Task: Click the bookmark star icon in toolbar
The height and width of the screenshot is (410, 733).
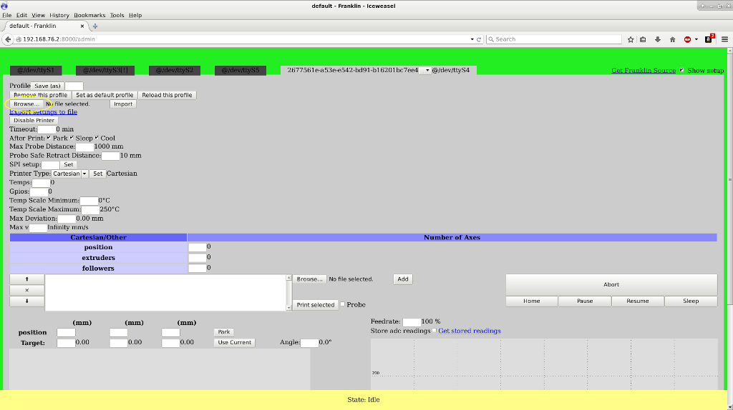Action: [x=631, y=39]
